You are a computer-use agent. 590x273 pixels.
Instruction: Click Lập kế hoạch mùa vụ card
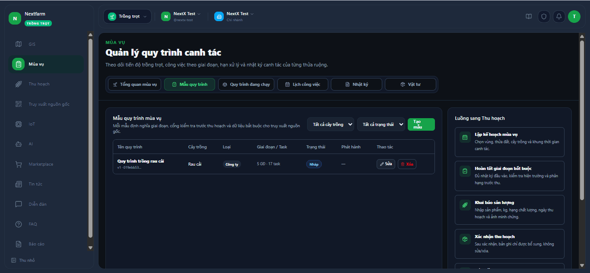click(510, 142)
